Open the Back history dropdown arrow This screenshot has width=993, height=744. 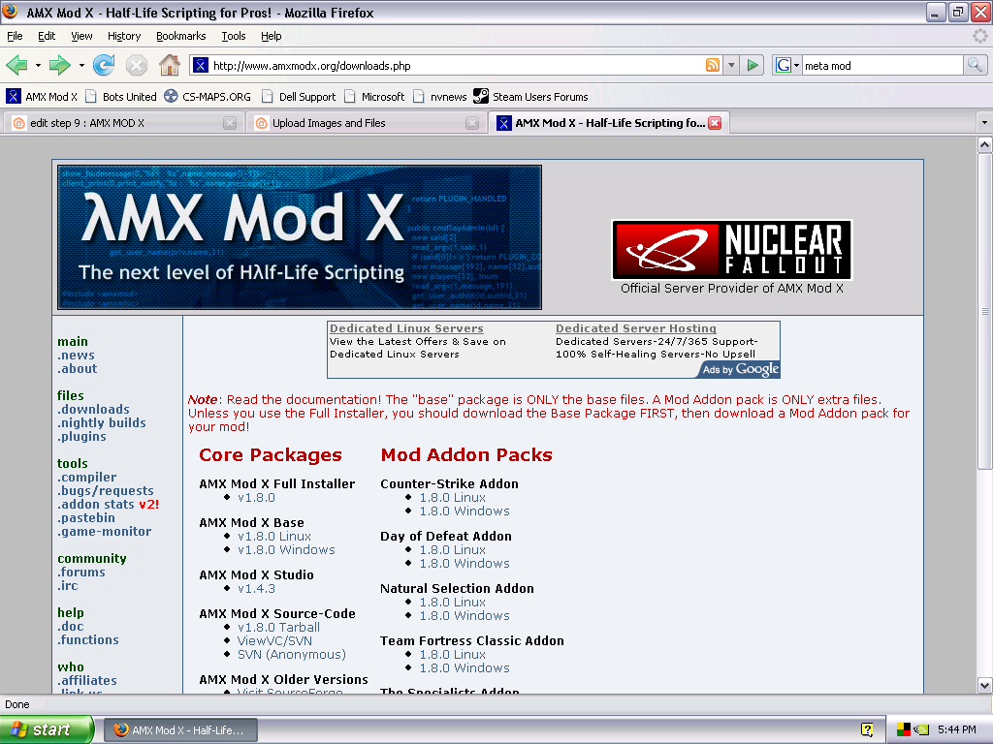[38, 65]
